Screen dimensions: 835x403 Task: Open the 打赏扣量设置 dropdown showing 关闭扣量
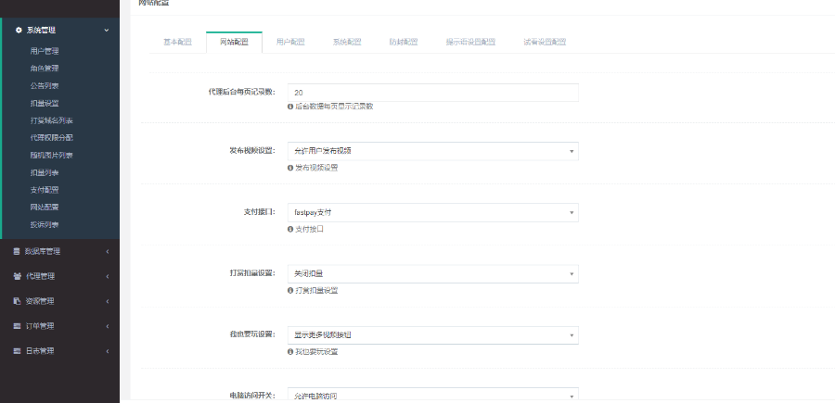coord(433,274)
